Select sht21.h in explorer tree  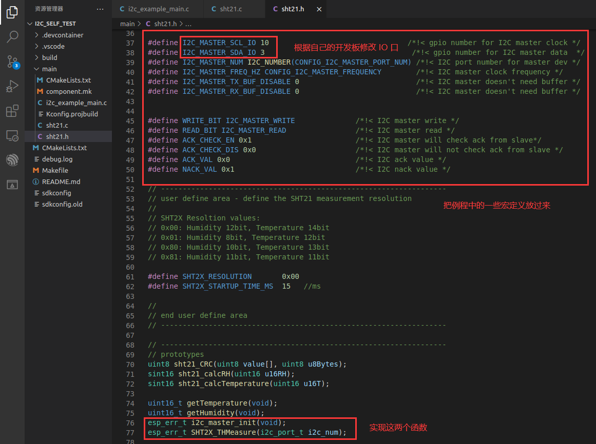tap(68, 136)
